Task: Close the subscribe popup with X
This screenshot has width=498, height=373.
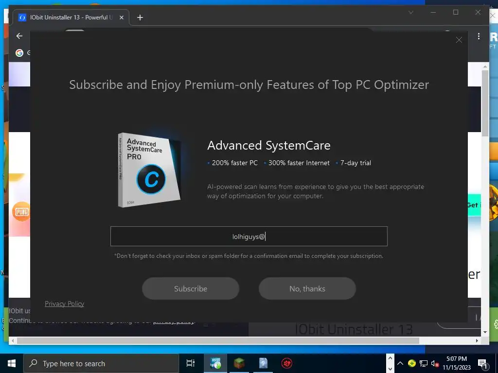Action: pos(459,40)
